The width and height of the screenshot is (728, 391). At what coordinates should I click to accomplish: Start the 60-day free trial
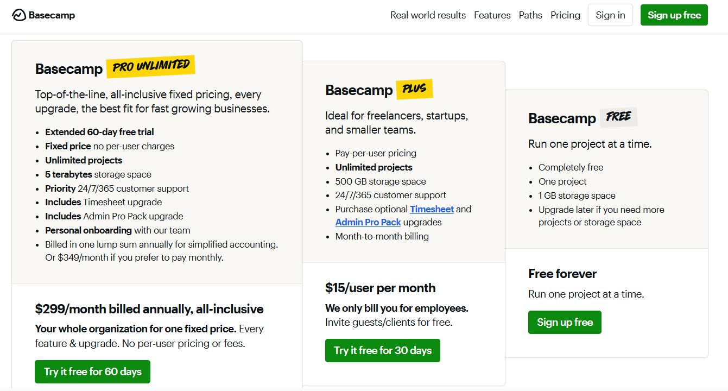93,372
